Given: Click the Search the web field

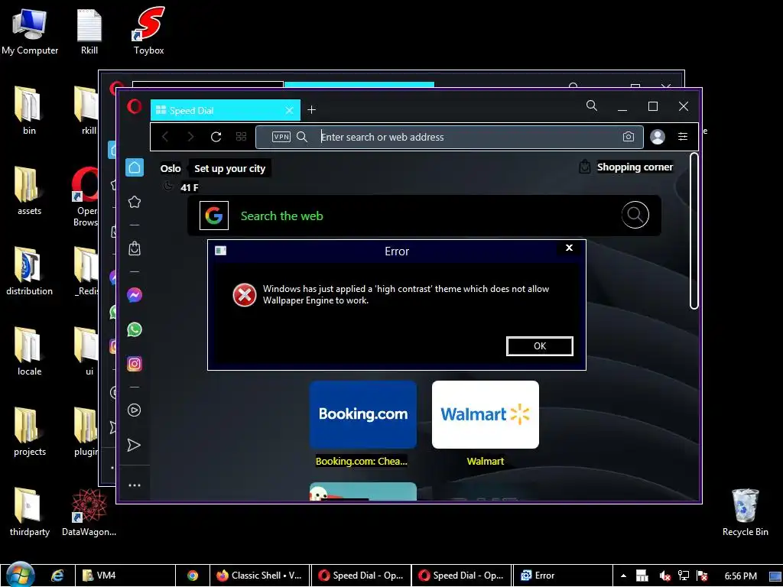Looking at the screenshot, I should click(x=424, y=216).
